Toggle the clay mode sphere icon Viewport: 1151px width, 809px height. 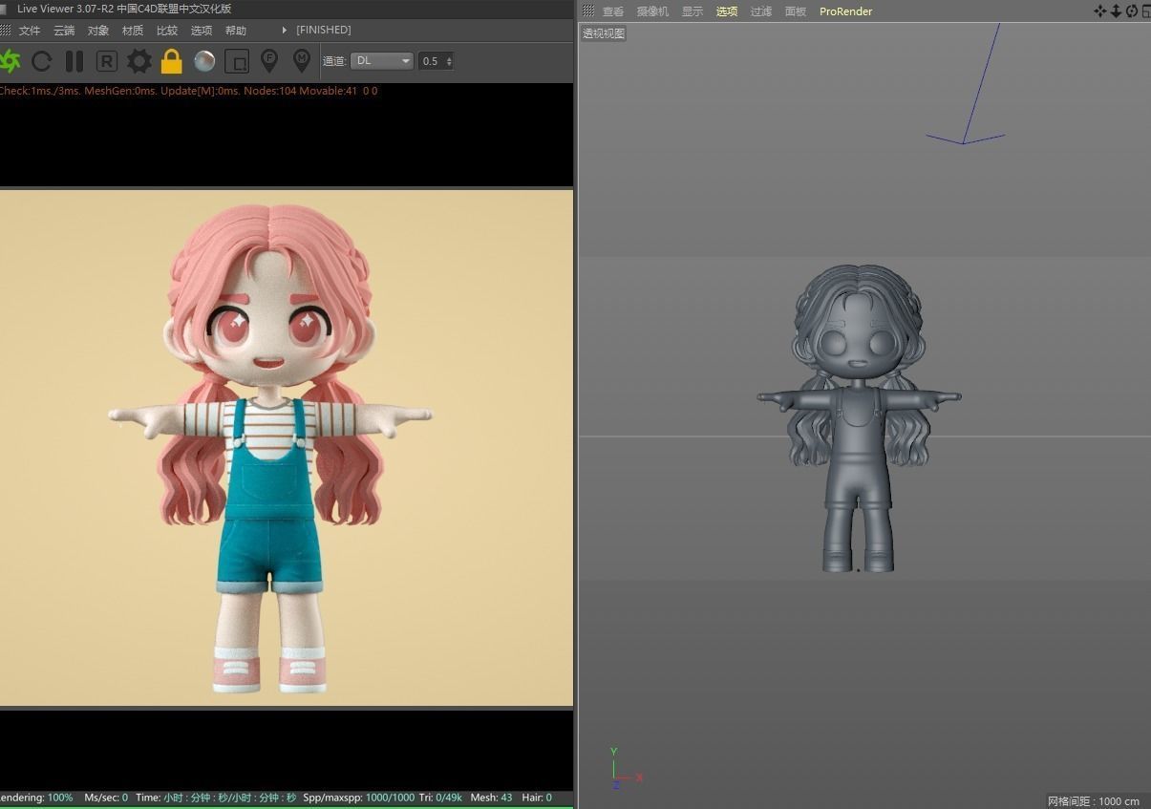[x=204, y=62]
